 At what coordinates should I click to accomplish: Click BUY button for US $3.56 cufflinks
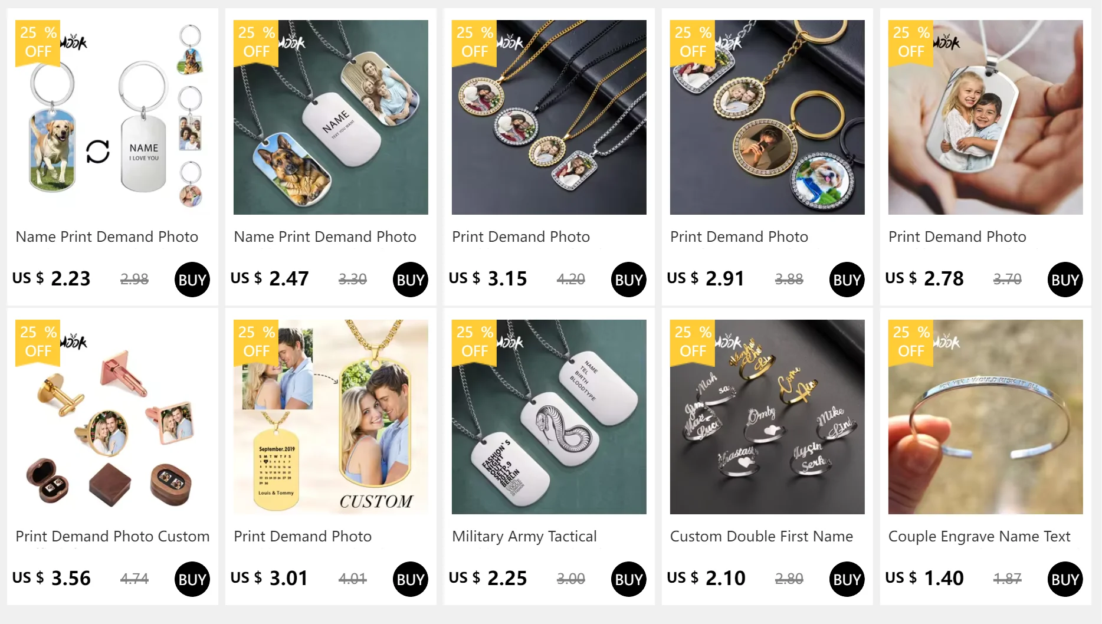coord(192,579)
